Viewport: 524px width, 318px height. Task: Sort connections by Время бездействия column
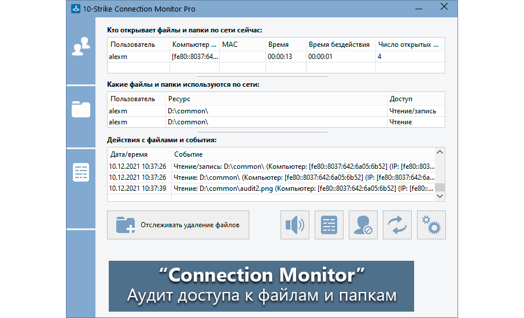point(340,45)
